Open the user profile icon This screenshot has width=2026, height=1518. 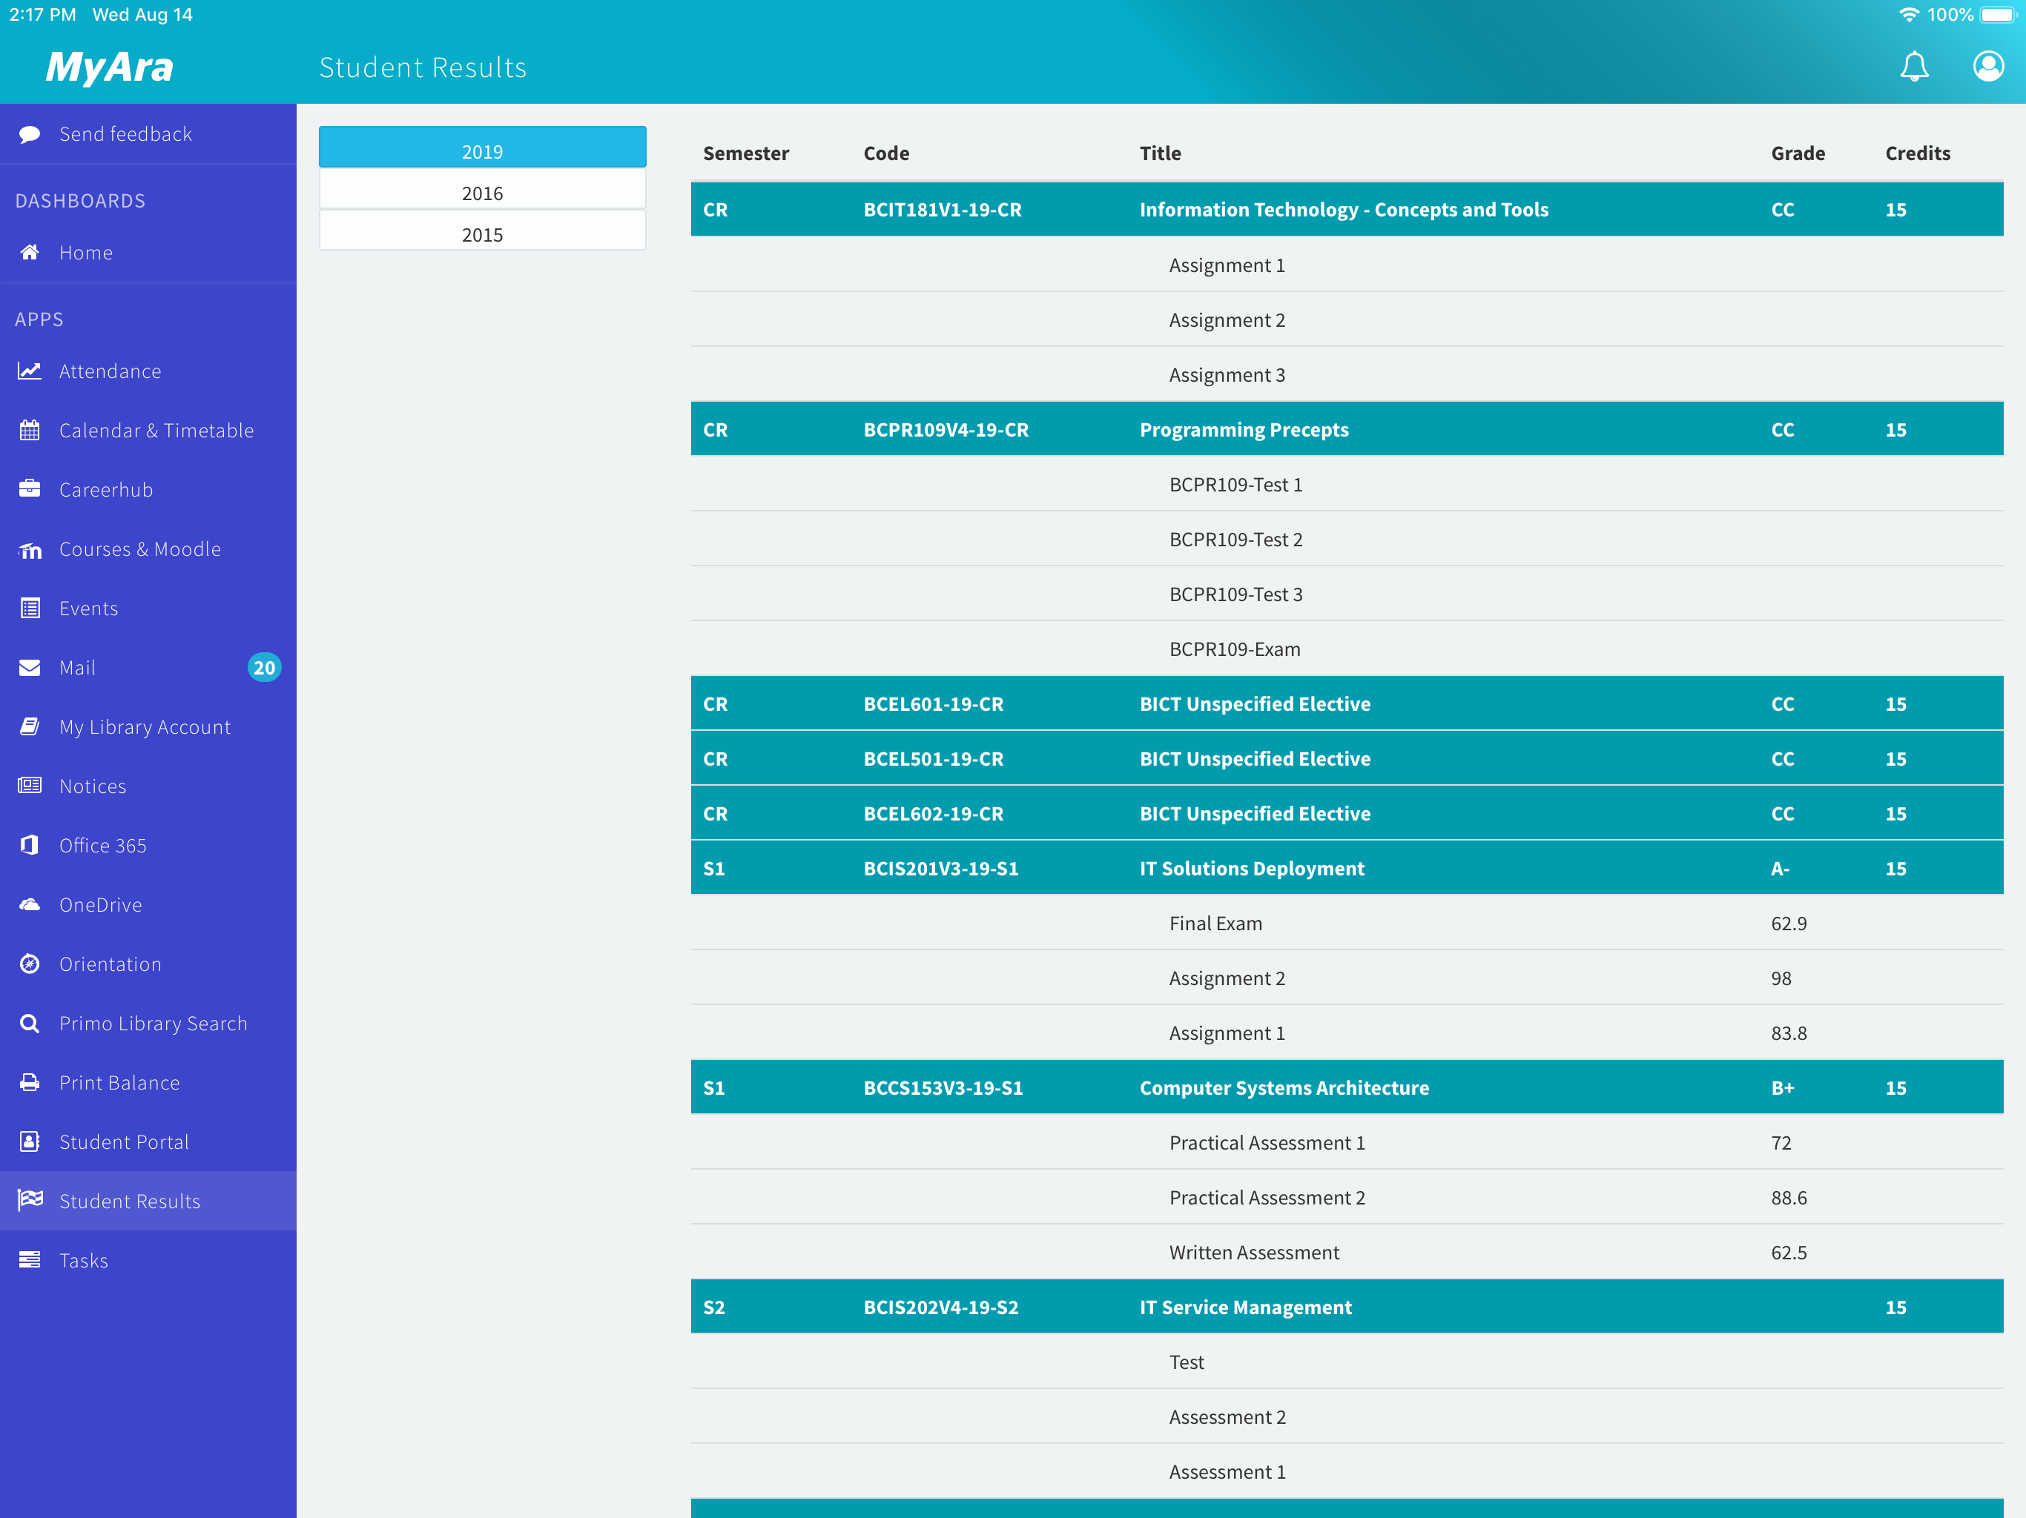pos(1987,67)
